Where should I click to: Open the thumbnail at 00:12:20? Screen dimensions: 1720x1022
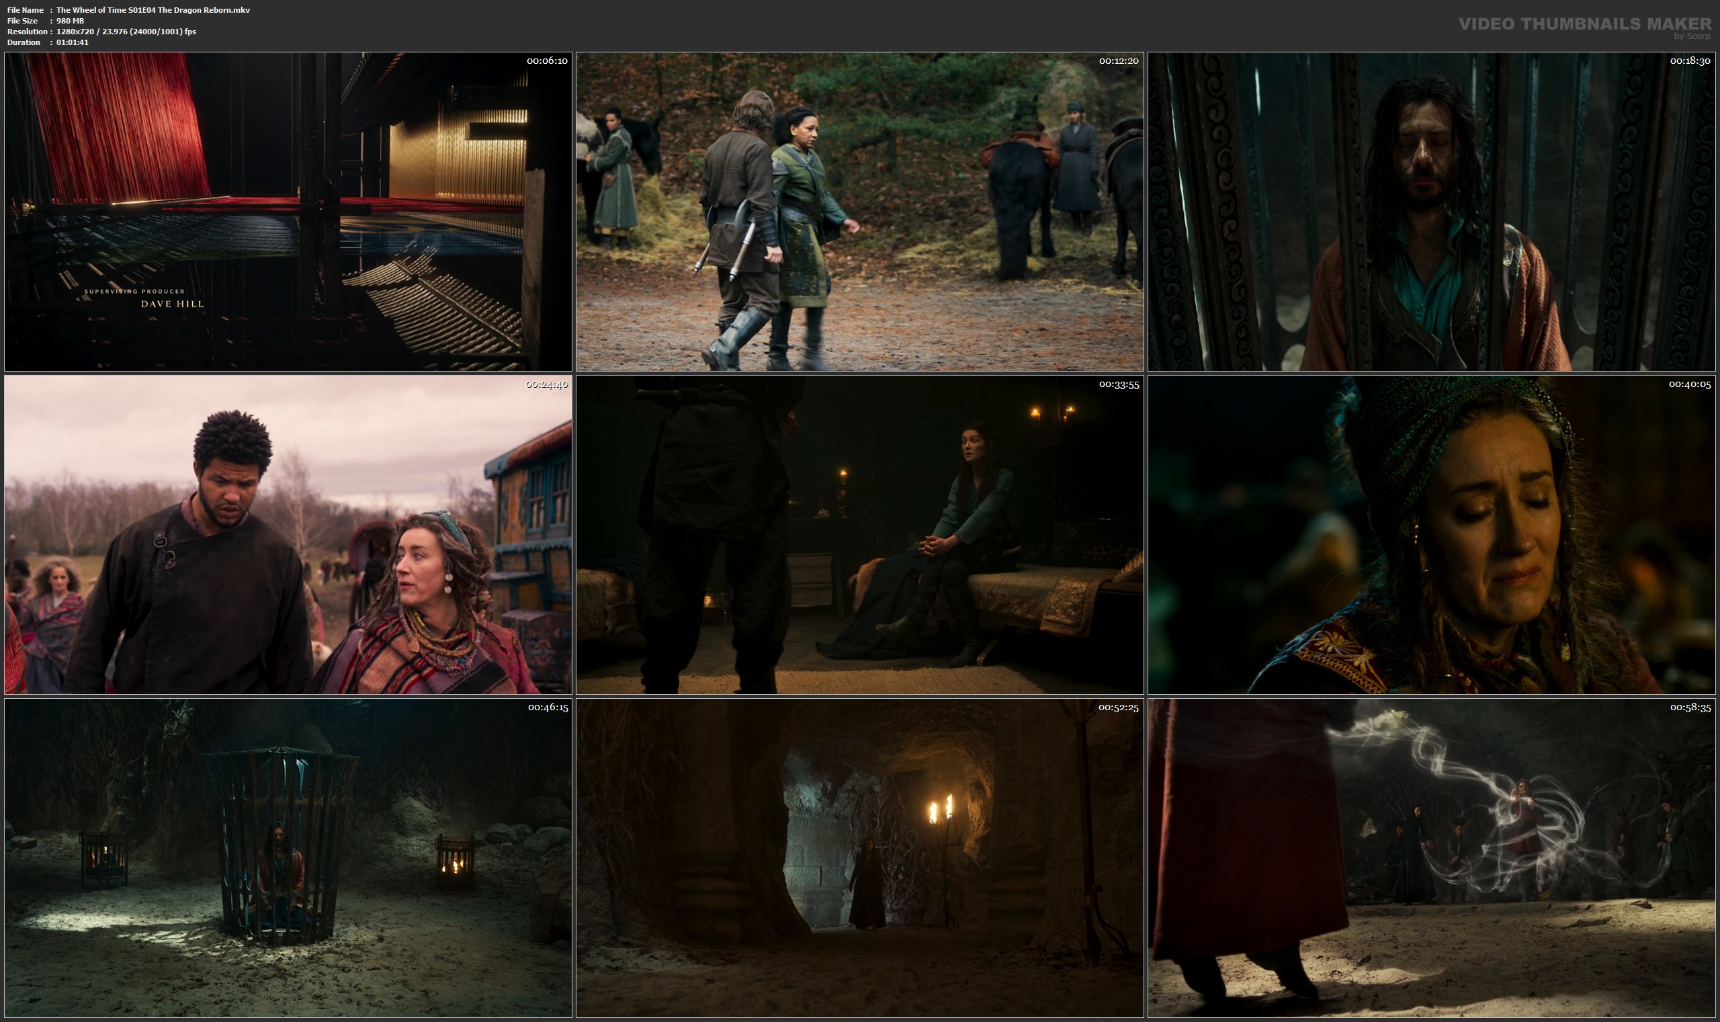click(859, 212)
